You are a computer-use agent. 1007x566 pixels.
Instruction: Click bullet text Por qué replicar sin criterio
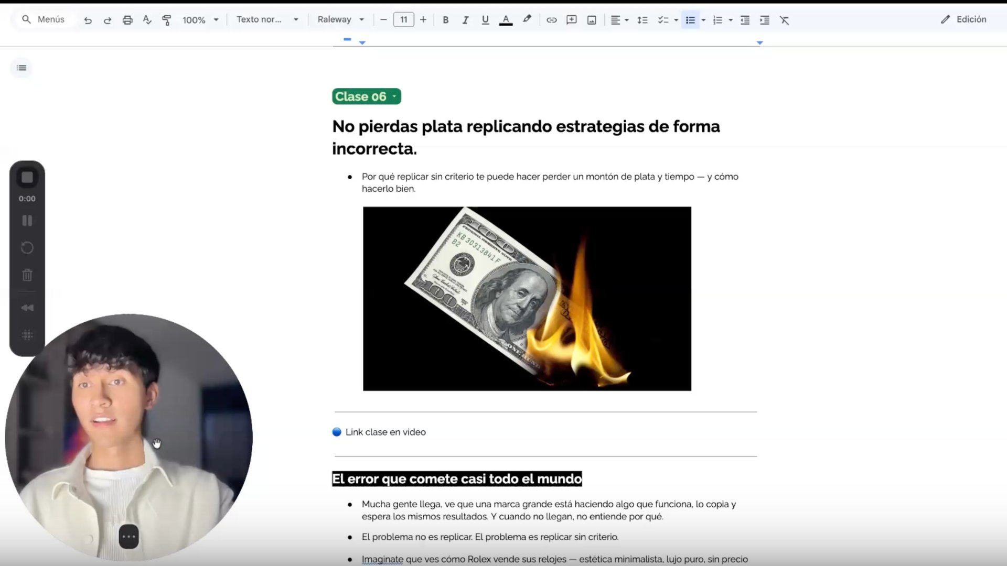[x=550, y=182]
